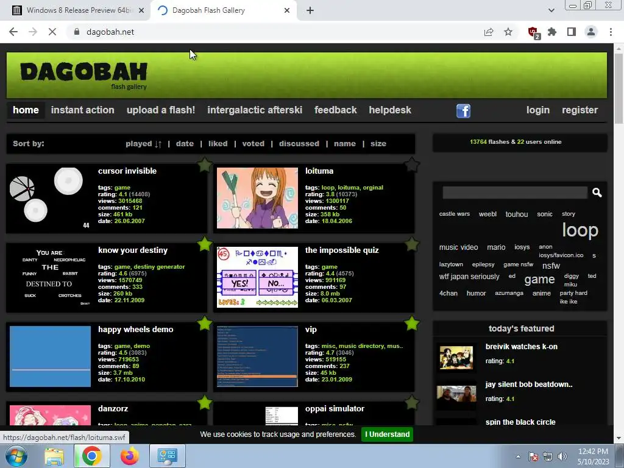
Task: Open the share page icon
Action: [489, 32]
